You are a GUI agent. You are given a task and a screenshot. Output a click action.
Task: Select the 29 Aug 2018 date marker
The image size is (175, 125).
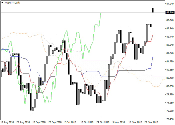click(x=23, y=122)
